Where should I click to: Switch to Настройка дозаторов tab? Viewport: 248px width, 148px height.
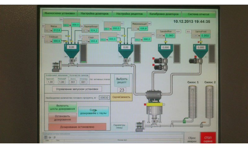click(x=95, y=14)
